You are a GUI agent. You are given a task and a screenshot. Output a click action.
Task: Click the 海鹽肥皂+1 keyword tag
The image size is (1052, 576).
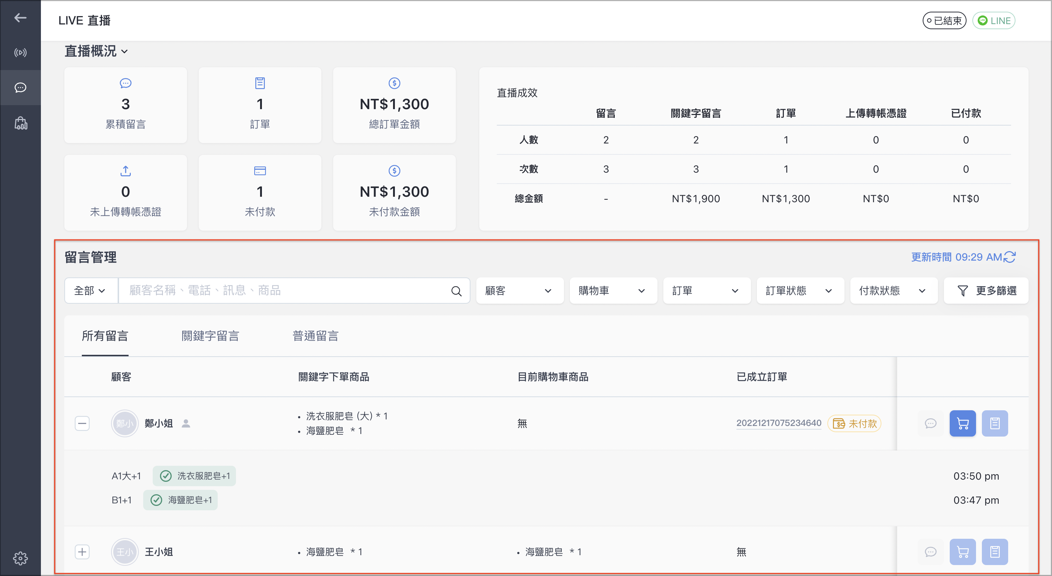[180, 500]
